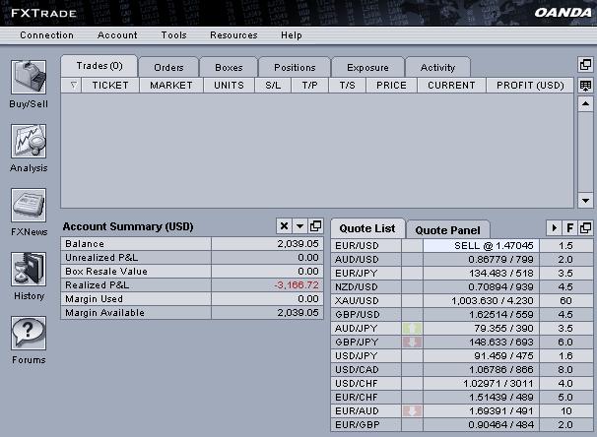This screenshot has width=597, height=437.
Task: Click the quote list play arrow button
Action: pos(555,227)
